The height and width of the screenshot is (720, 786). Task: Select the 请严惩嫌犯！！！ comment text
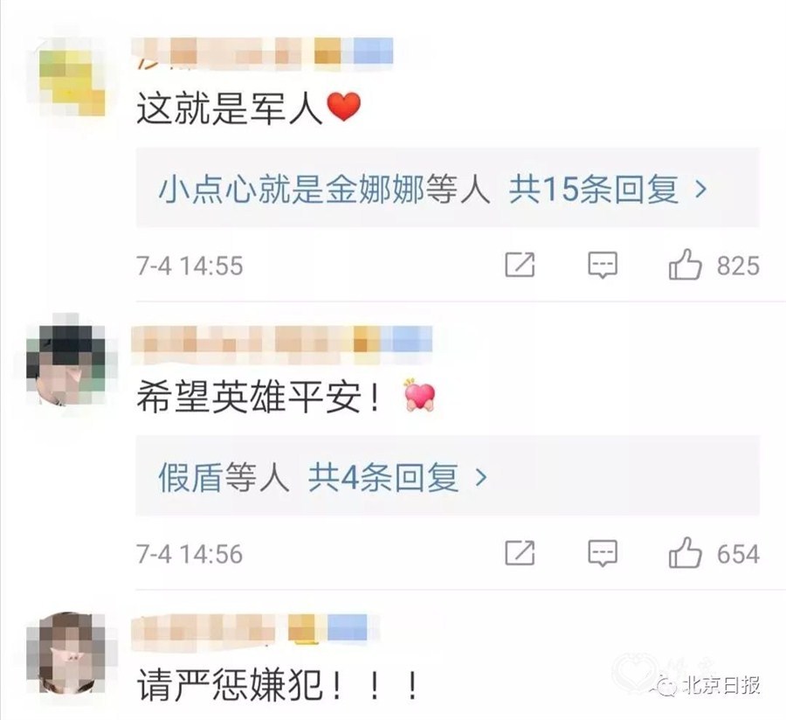point(277,685)
